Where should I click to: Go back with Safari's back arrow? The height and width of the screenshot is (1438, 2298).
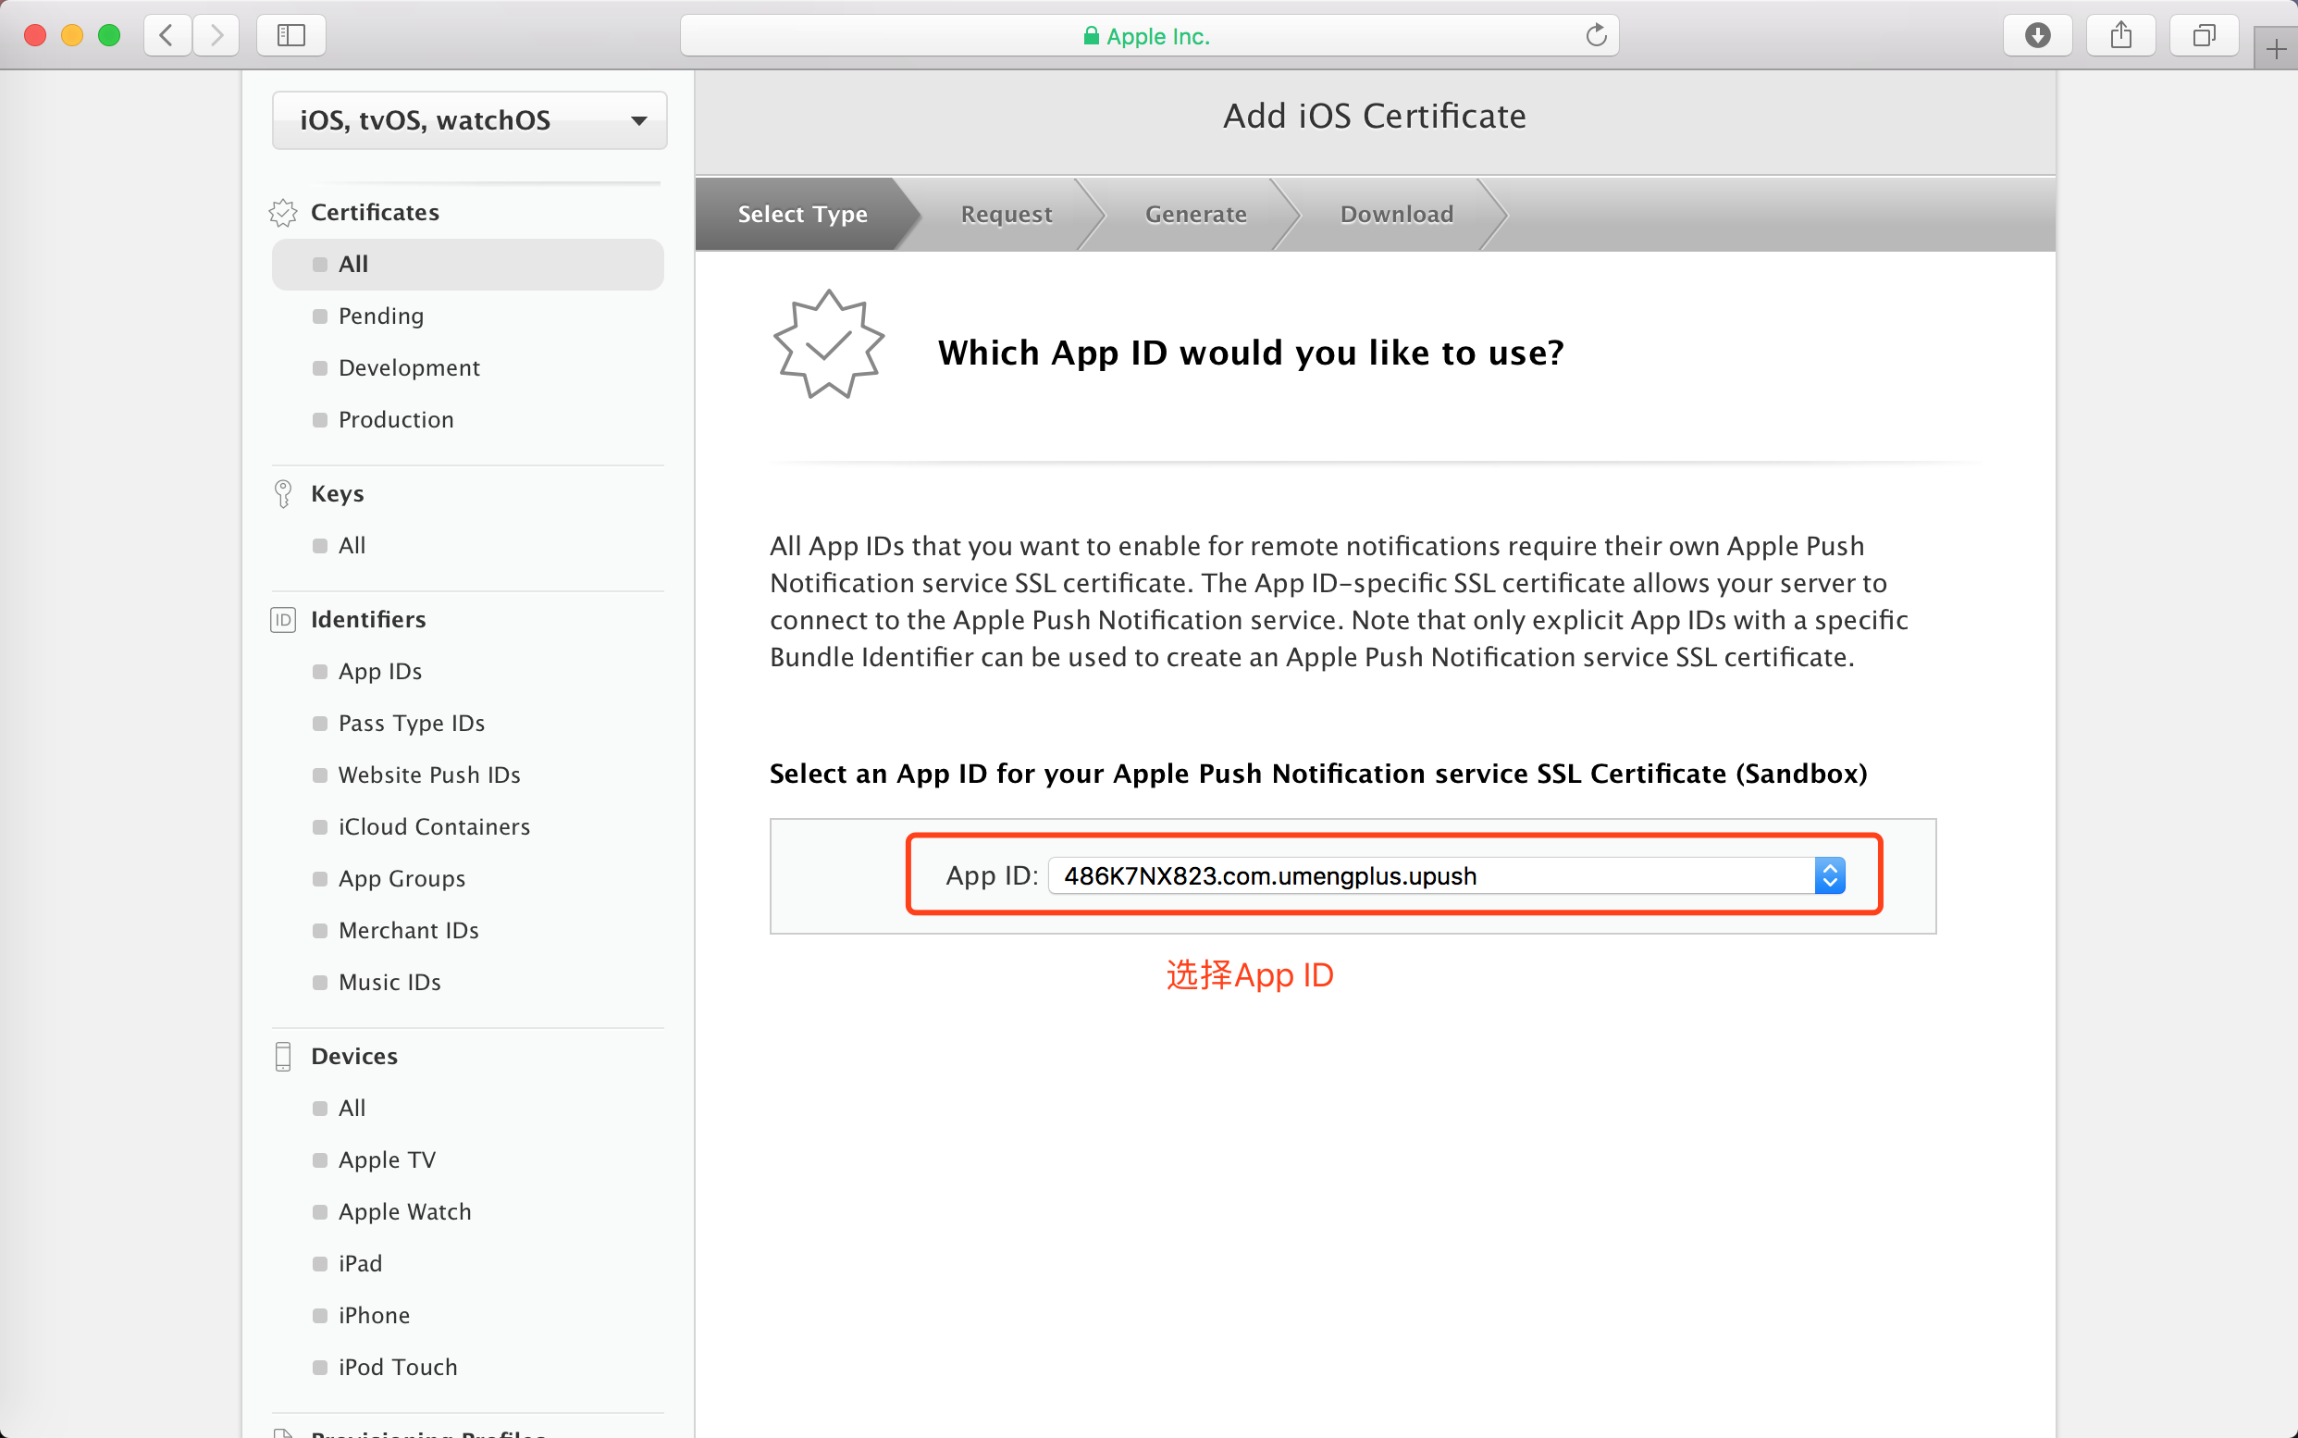tap(167, 35)
